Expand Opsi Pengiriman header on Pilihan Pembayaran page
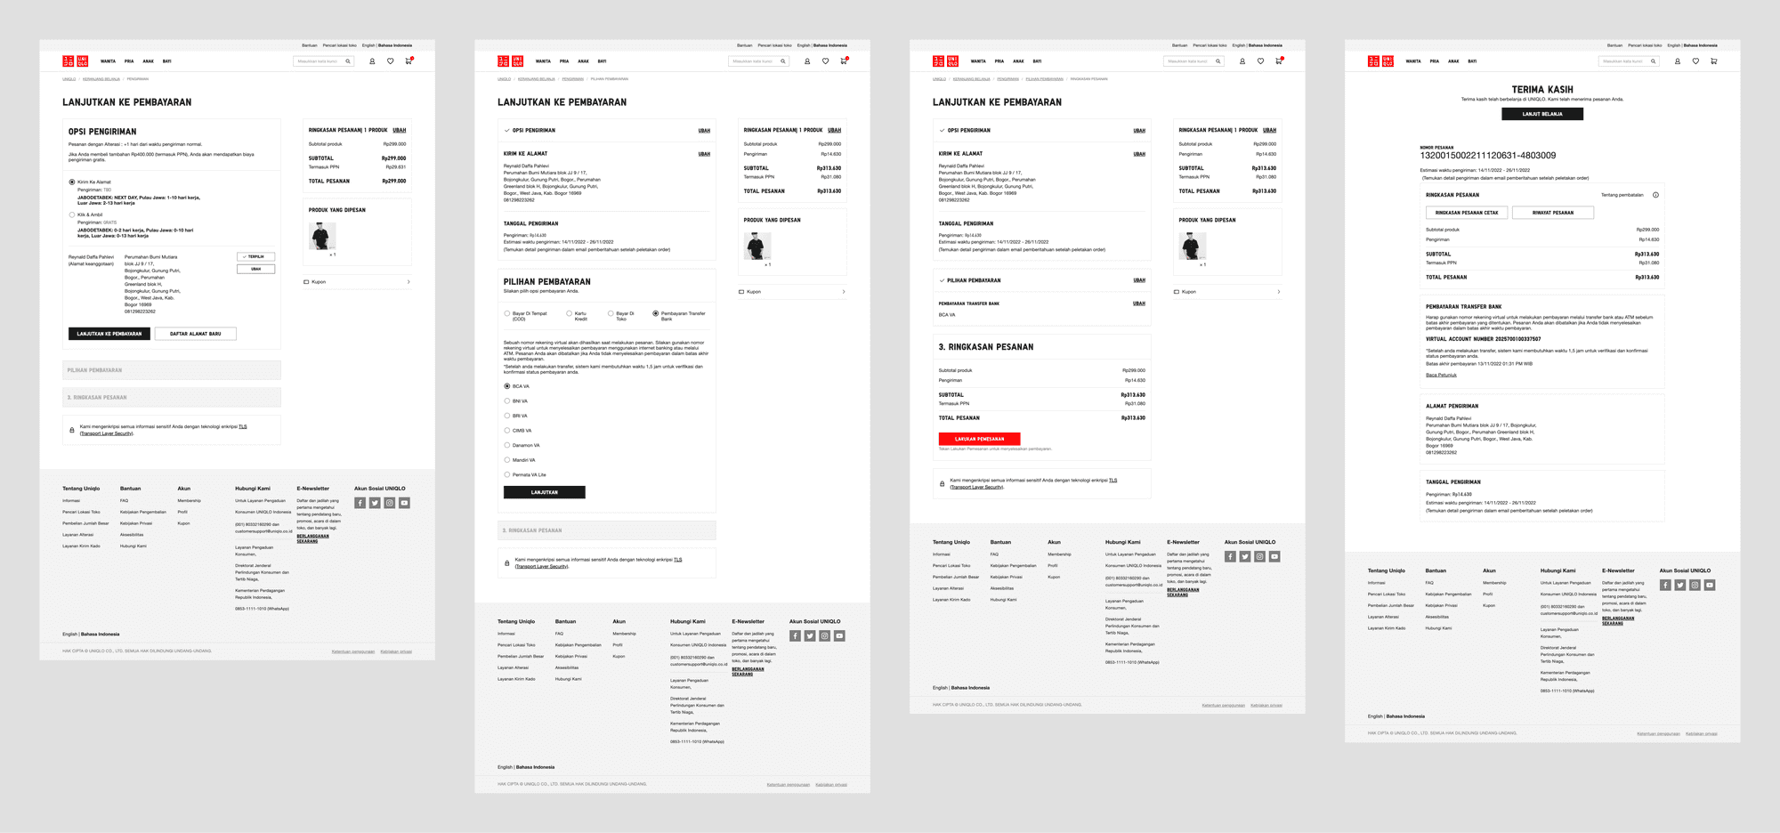 [607, 131]
